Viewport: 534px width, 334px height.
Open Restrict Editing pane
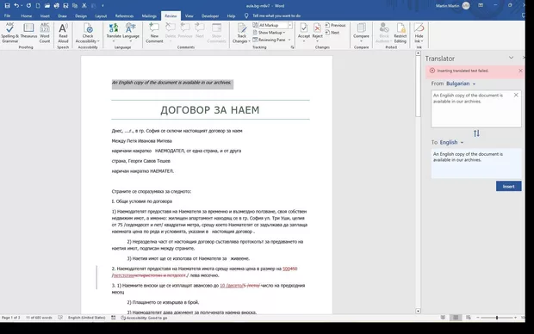[x=400, y=33]
